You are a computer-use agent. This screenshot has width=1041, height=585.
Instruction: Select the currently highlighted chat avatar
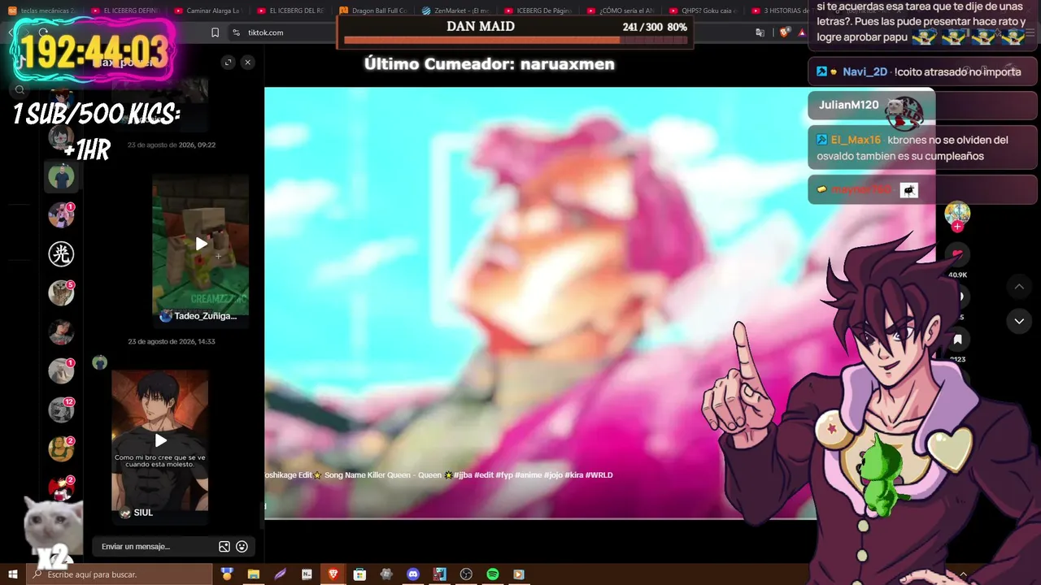(x=61, y=176)
